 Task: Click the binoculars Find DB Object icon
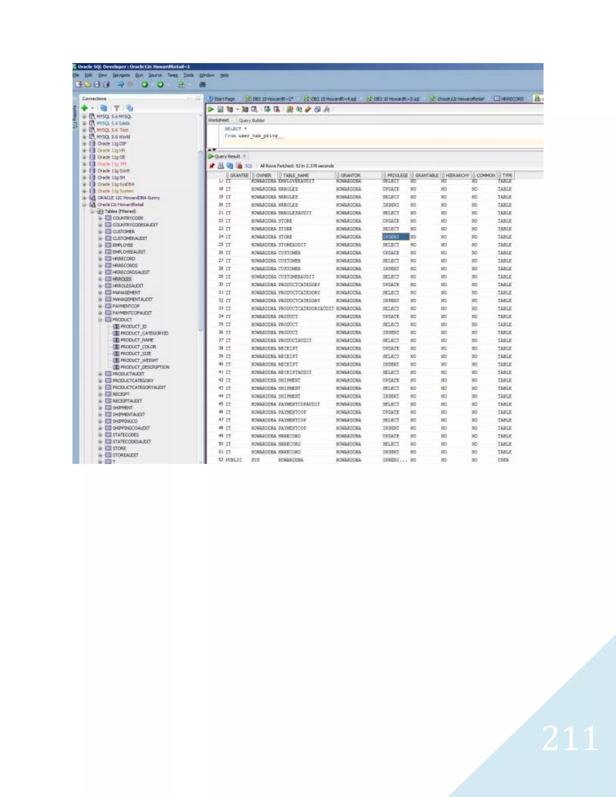pyautogui.click(x=202, y=84)
